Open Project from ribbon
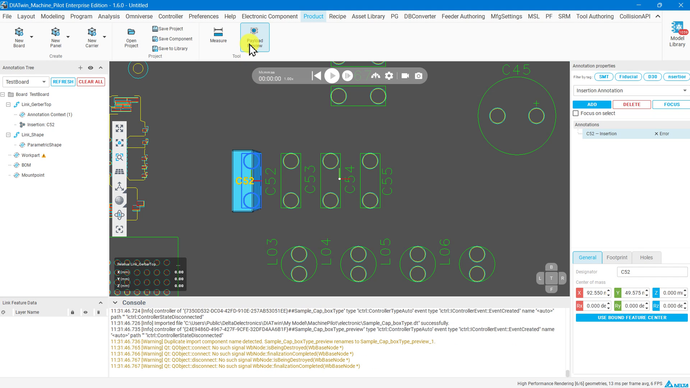The height and width of the screenshot is (388, 690). coord(131,38)
